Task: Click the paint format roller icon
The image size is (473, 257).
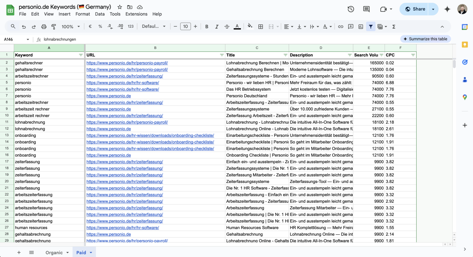Action: [x=54, y=27]
